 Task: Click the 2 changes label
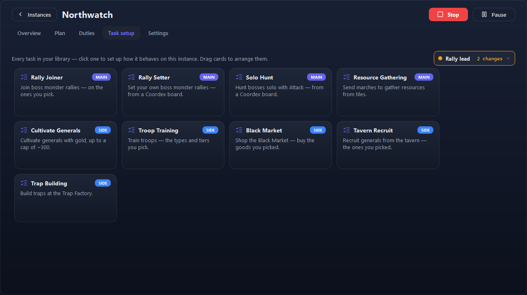(490, 59)
